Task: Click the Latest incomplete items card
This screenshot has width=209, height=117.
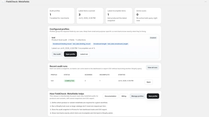Action: [x=119, y=16]
